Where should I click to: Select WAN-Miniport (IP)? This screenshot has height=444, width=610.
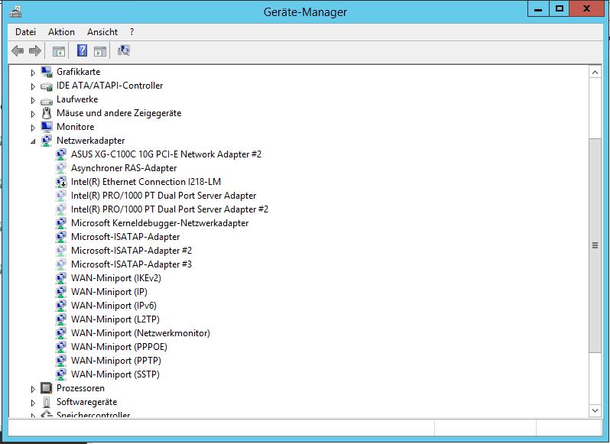click(x=109, y=292)
